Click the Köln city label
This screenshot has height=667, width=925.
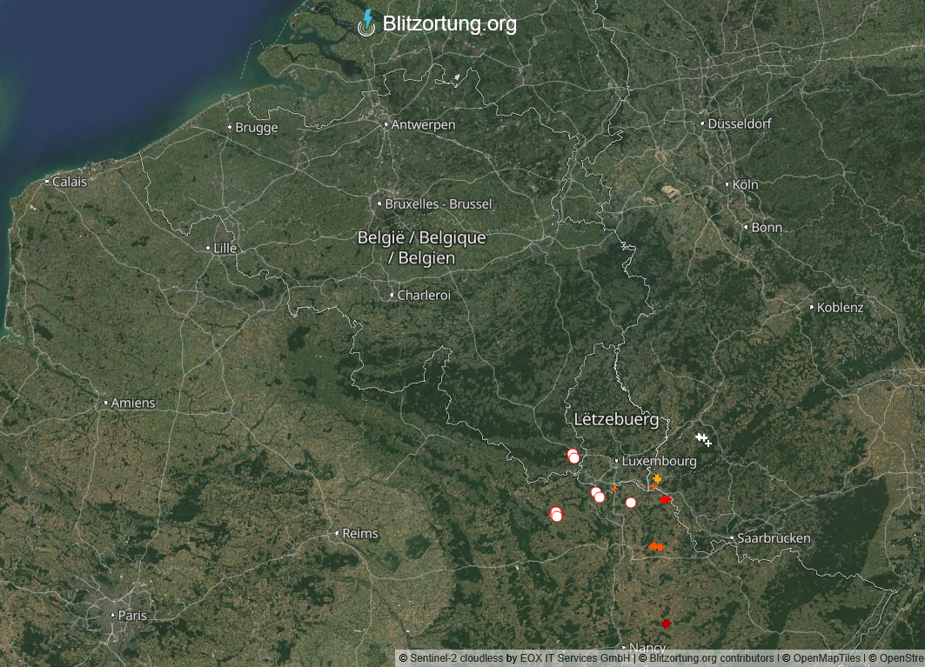click(745, 184)
